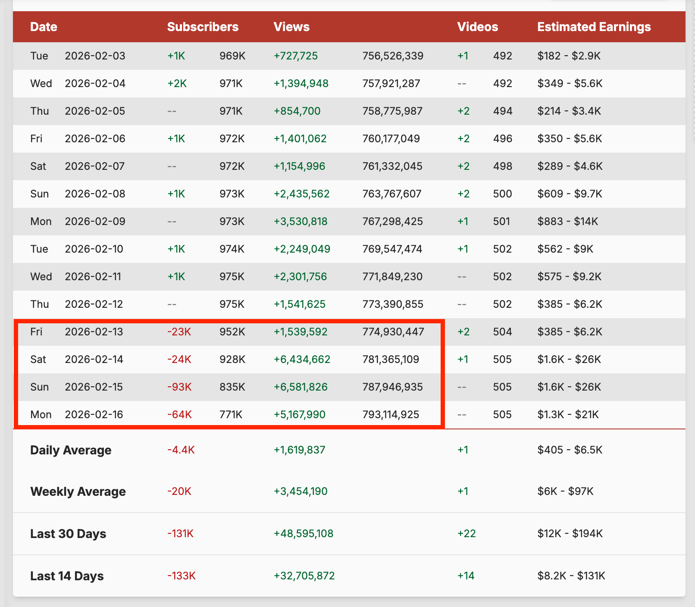Image resolution: width=695 pixels, height=607 pixels.
Task: Select the 2026-02-03 date cell
Action: pyautogui.click(x=95, y=56)
